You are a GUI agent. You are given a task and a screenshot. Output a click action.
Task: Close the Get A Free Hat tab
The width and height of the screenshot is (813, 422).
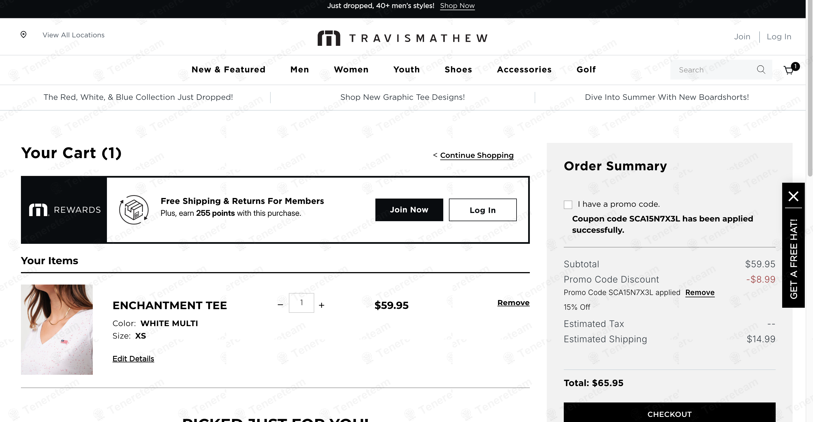[793, 196]
